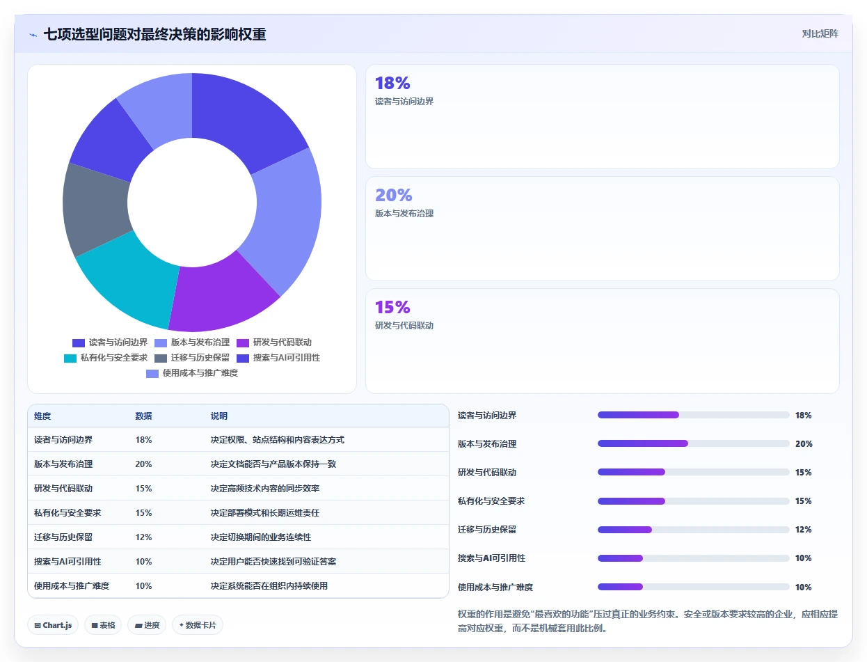Image resolution: width=867 pixels, height=662 pixels.
Task: Click the 版本与发布治理 progress bar
Action: coord(694,443)
